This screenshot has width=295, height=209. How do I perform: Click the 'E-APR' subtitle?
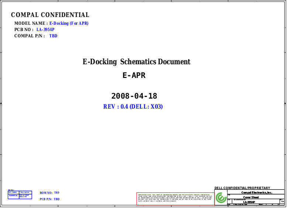[134, 75]
